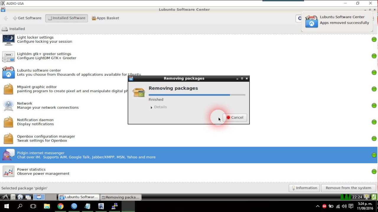
Task: Select the Lightdm gtk+ greeter settings entry
Action: [189, 56]
